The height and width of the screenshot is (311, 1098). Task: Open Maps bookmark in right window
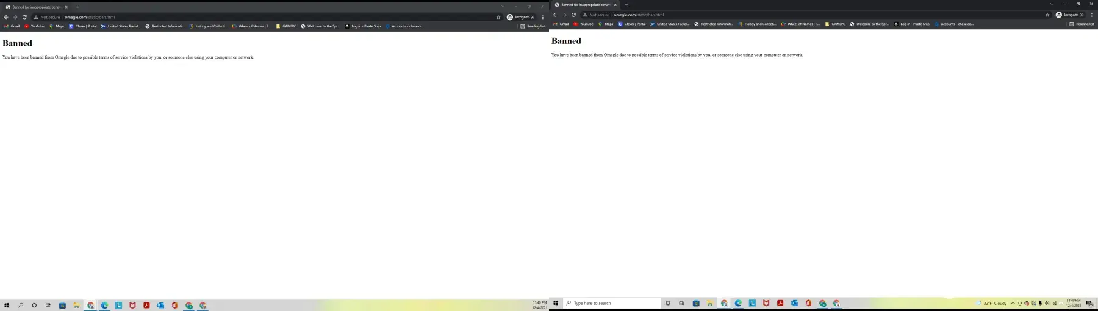click(606, 24)
